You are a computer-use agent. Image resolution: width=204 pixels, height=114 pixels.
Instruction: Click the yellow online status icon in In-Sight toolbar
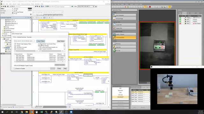[x=170, y=7]
